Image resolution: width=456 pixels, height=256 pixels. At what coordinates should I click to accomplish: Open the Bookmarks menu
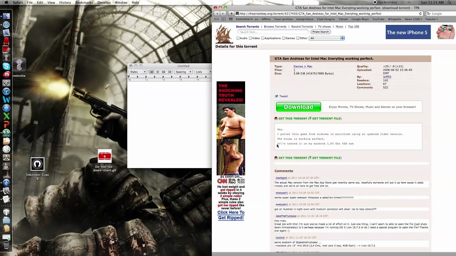coord(84,2)
